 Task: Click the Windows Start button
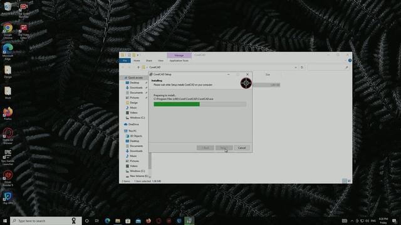pyautogui.click(x=5, y=221)
